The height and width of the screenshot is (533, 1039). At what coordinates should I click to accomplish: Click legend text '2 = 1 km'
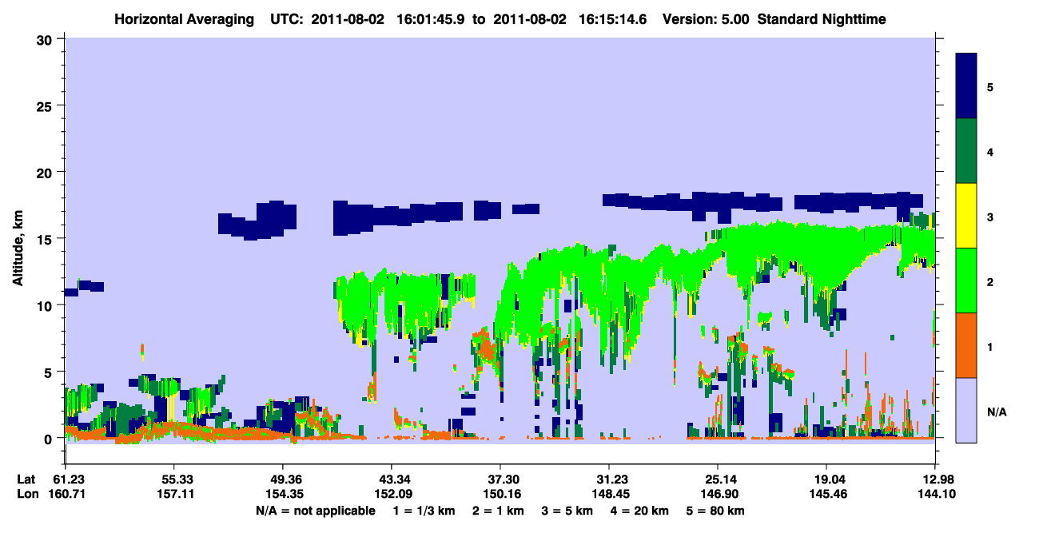pos(498,510)
